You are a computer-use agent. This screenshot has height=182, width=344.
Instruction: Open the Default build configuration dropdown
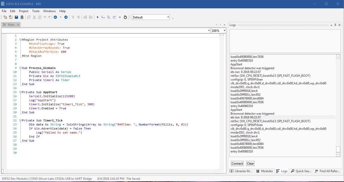point(168,17)
